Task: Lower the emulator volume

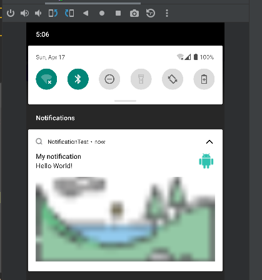Action: [38, 13]
